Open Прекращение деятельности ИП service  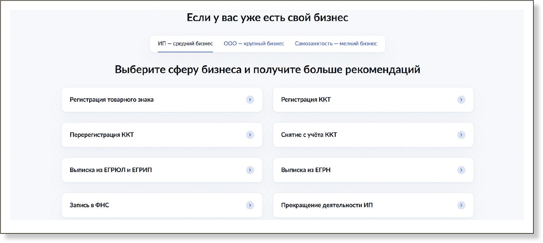click(x=327, y=205)
